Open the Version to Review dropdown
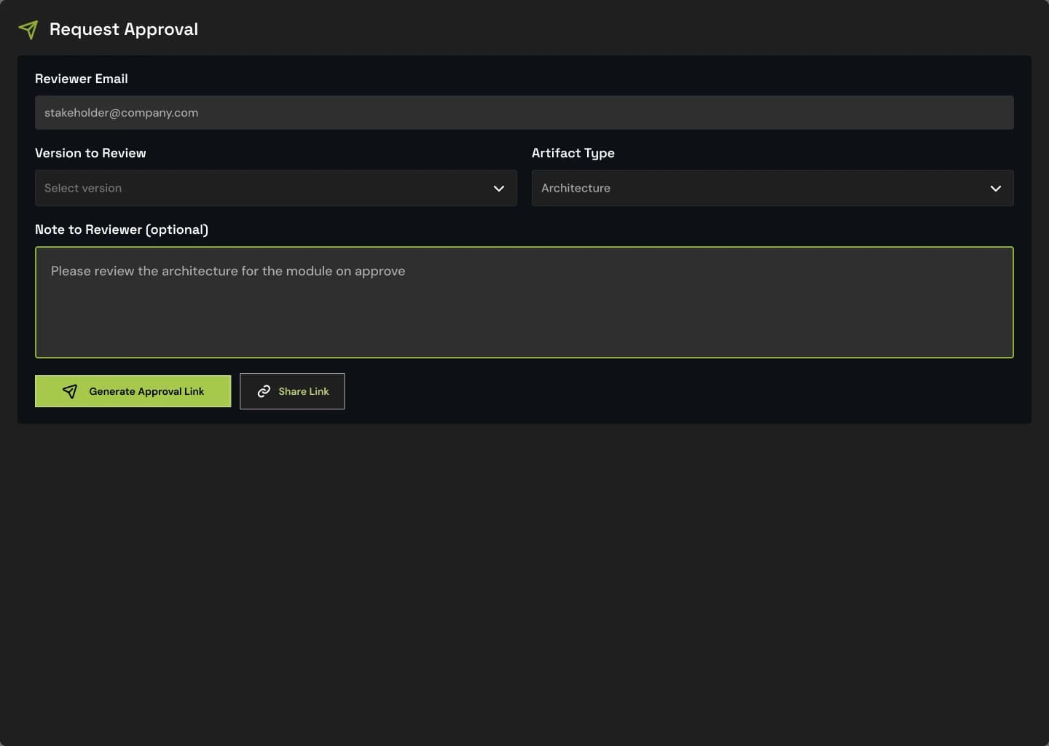The width and height of the screenshot is (1049, 746). (276, 188)
